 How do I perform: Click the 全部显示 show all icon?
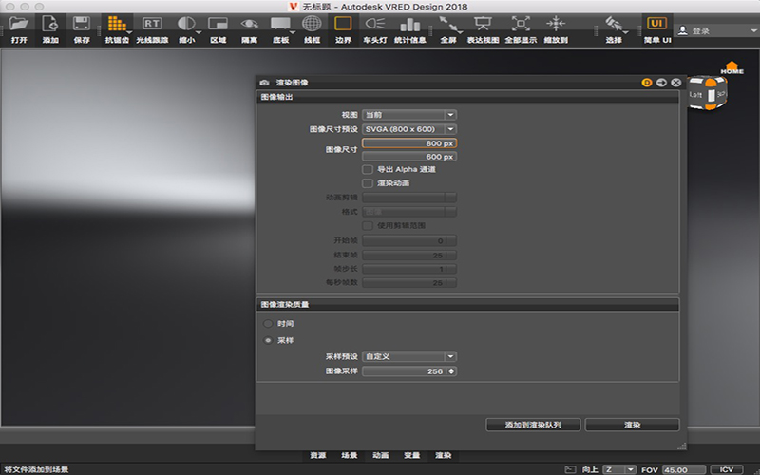click(x=521, y=23)
